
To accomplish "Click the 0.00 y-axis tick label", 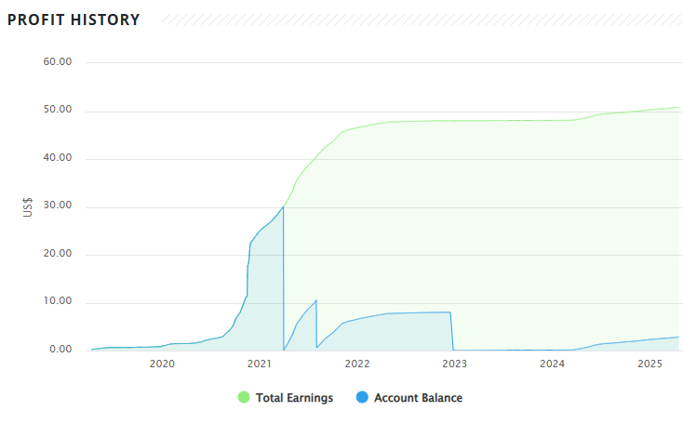I will 61,350.
